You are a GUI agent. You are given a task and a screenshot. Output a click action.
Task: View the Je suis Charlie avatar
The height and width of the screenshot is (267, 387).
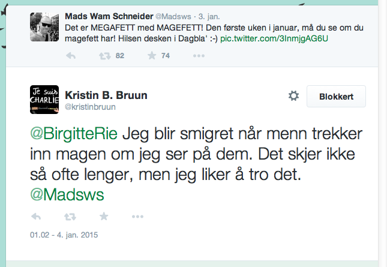[44, 100]
